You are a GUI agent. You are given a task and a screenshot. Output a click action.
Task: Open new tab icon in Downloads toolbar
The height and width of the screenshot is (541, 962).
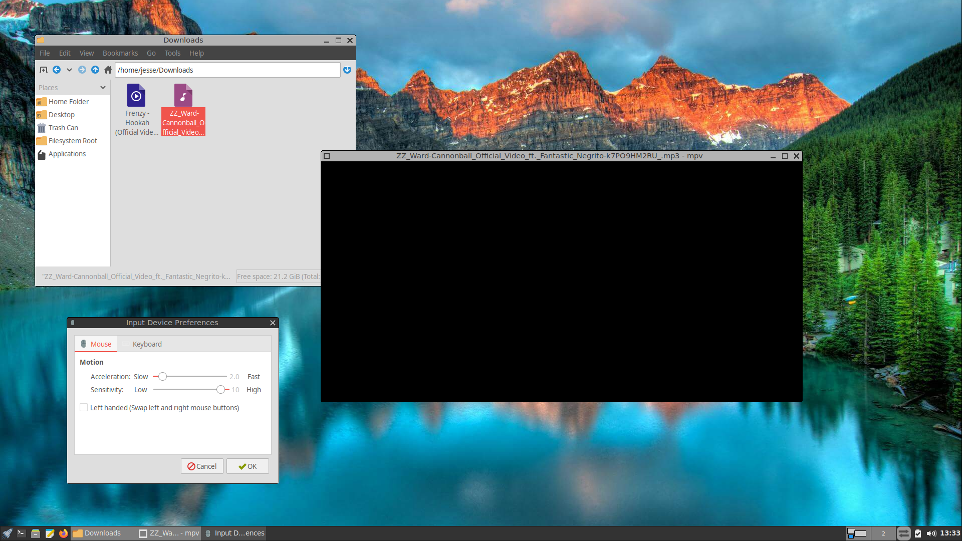pyautogui.click(x=44, y=70)
